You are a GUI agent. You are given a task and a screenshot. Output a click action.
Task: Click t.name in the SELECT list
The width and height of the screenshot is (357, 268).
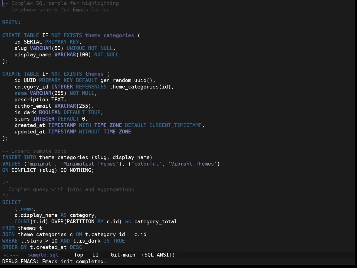[24, 209]
